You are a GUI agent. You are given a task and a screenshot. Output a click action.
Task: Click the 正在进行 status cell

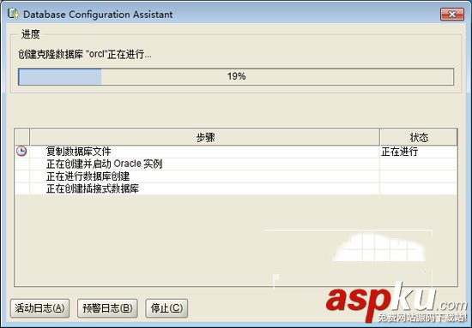tap(419, 152)
